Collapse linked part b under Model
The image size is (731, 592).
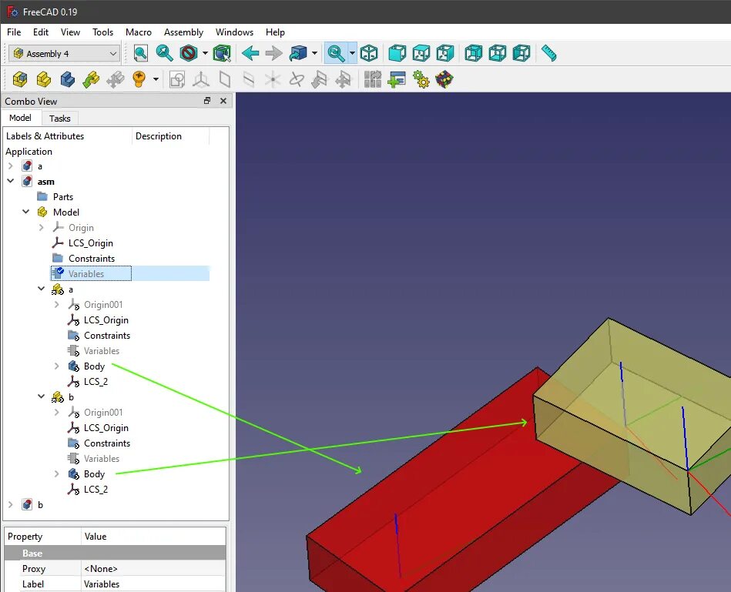pyautogui.click(x=41, y=396)
